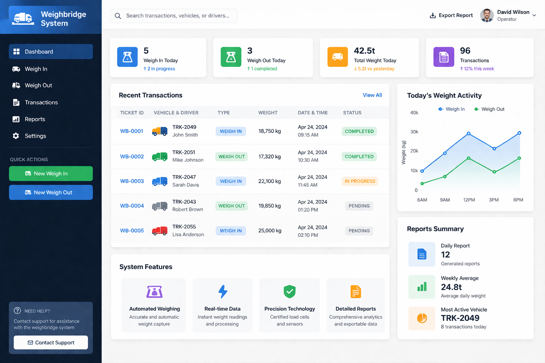Click the Weighbridge System truck logo
Screen dimensions: 545x363
click(x=23, y=18)
